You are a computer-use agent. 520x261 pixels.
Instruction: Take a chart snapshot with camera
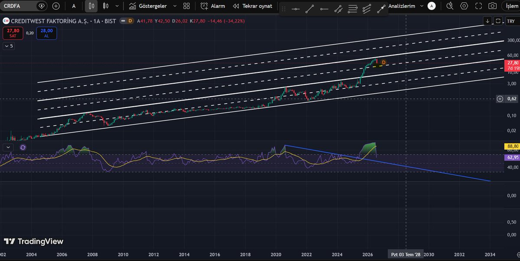click(x=493, y=6)
